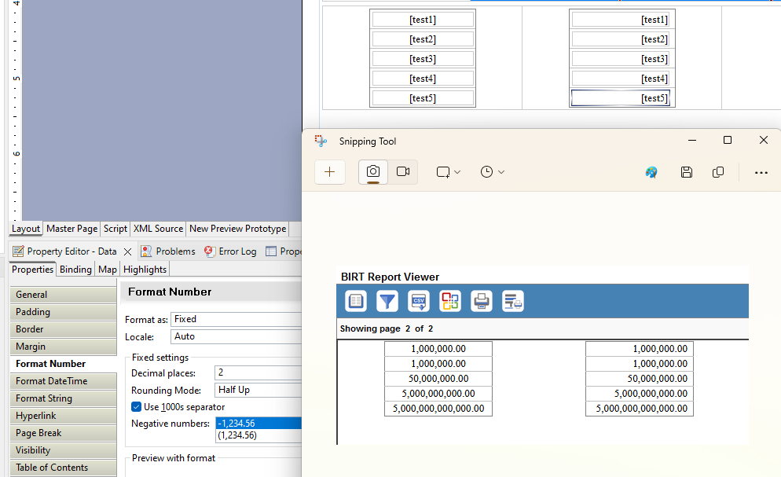Switch Snipping Tool to video record mode
The width and height of the screenshot is (781, 477).
[x=403, y=172]
